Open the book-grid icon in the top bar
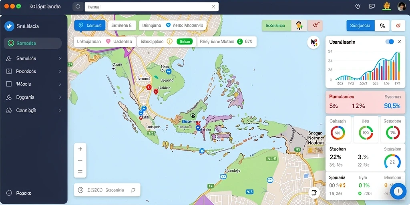Screen dimensions: 410x205 coord(372,6)
